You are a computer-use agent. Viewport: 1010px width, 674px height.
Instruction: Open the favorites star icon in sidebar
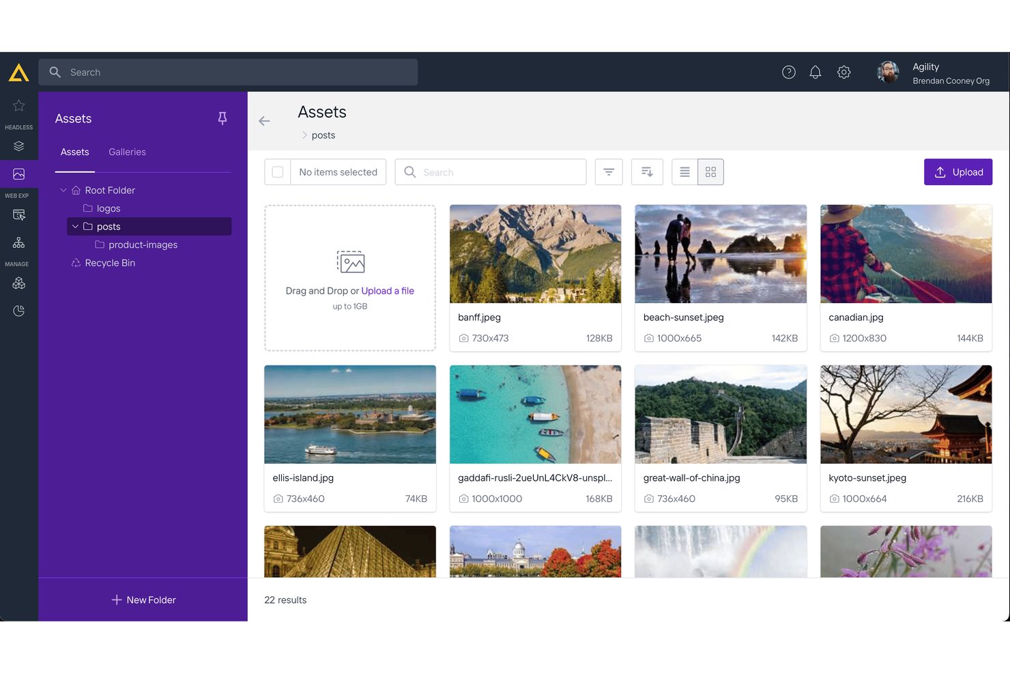coord(19,106)
